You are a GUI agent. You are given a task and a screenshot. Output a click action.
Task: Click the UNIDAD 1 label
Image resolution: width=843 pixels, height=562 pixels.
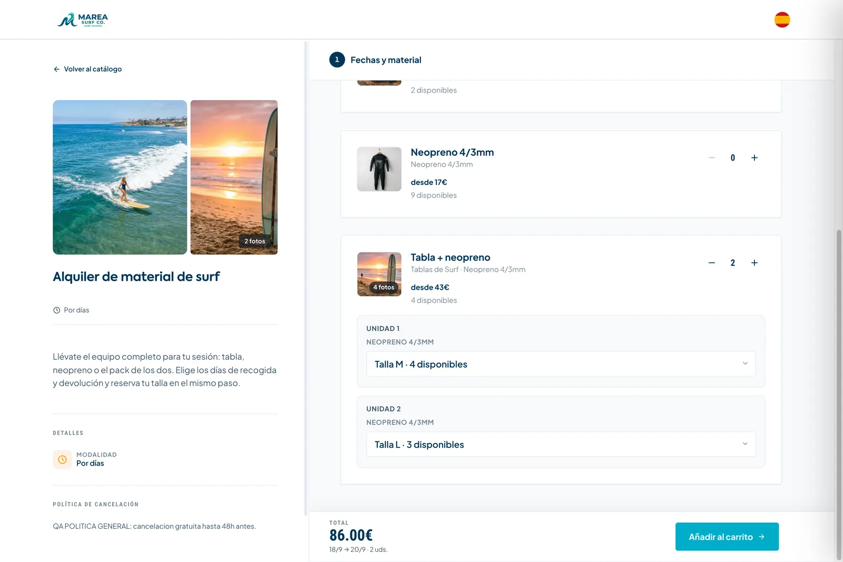383,329
